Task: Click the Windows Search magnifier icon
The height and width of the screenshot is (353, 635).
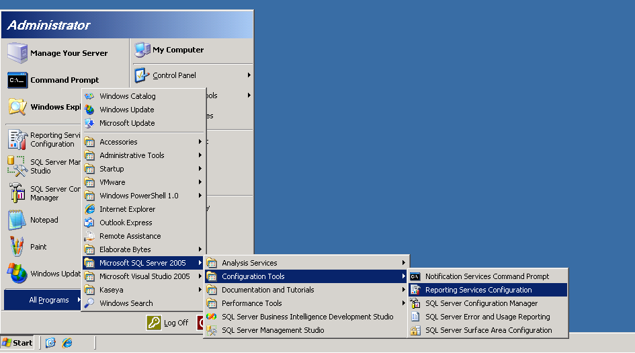Action: tap(89, 303)
